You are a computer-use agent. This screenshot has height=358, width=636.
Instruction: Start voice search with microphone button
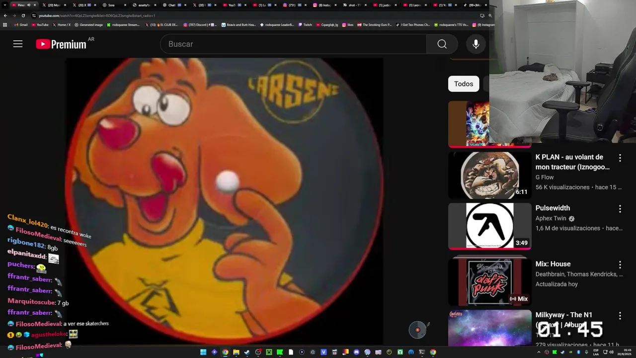476,44
